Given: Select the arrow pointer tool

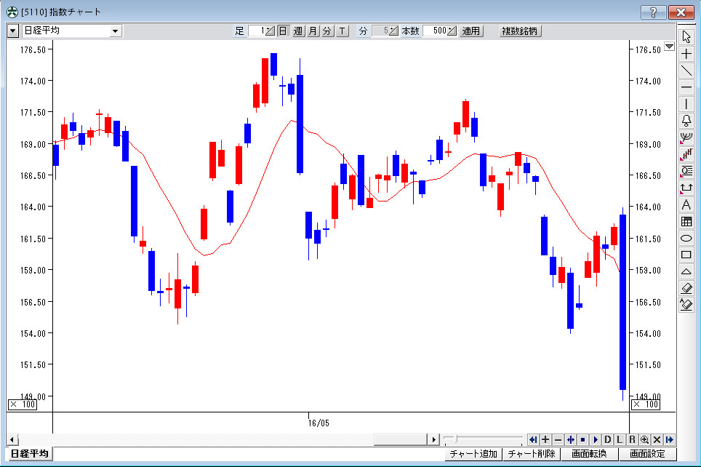Looking at the screenshot, I should 686,37.
